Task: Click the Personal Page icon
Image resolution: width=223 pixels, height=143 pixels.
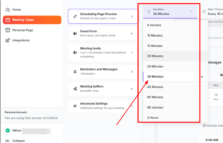Action: coord(8,30)
